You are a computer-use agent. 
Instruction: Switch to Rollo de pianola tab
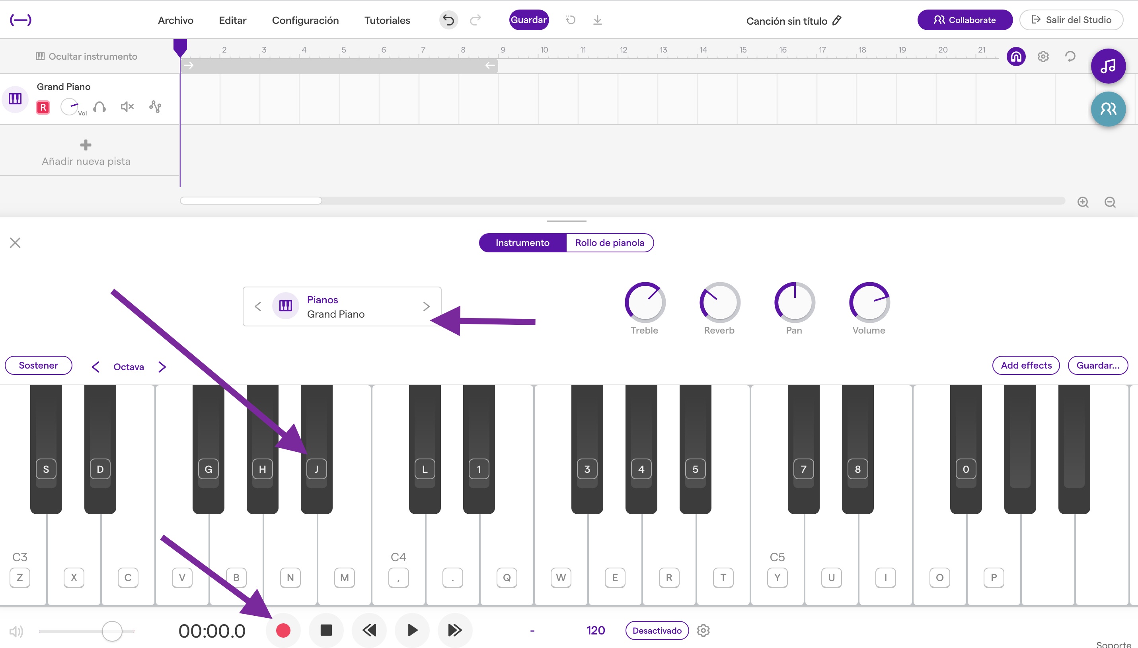[609, 243]
